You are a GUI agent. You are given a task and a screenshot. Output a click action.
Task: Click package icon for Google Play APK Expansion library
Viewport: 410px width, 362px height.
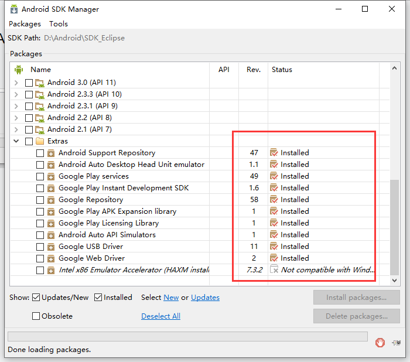(51, 211)
